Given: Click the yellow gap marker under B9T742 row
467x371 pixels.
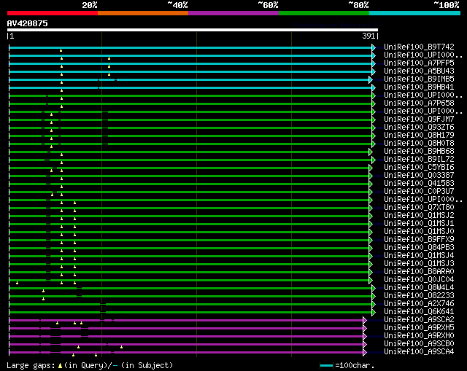Looking at the screenshot, I should point(61,50).
